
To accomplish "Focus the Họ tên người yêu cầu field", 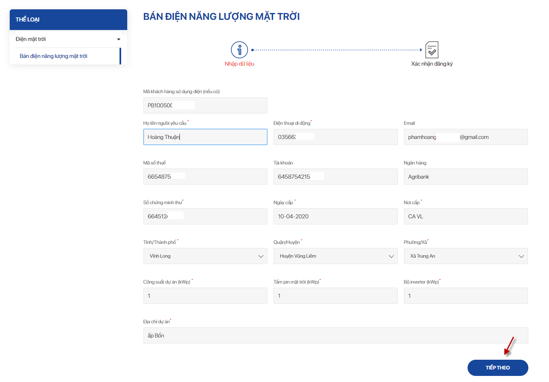I will (205, 137).
